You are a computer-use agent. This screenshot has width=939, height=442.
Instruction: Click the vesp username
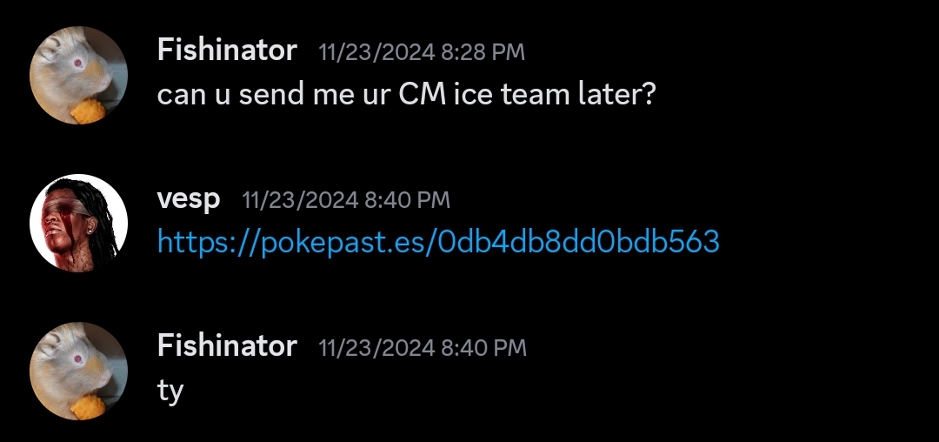189,198
